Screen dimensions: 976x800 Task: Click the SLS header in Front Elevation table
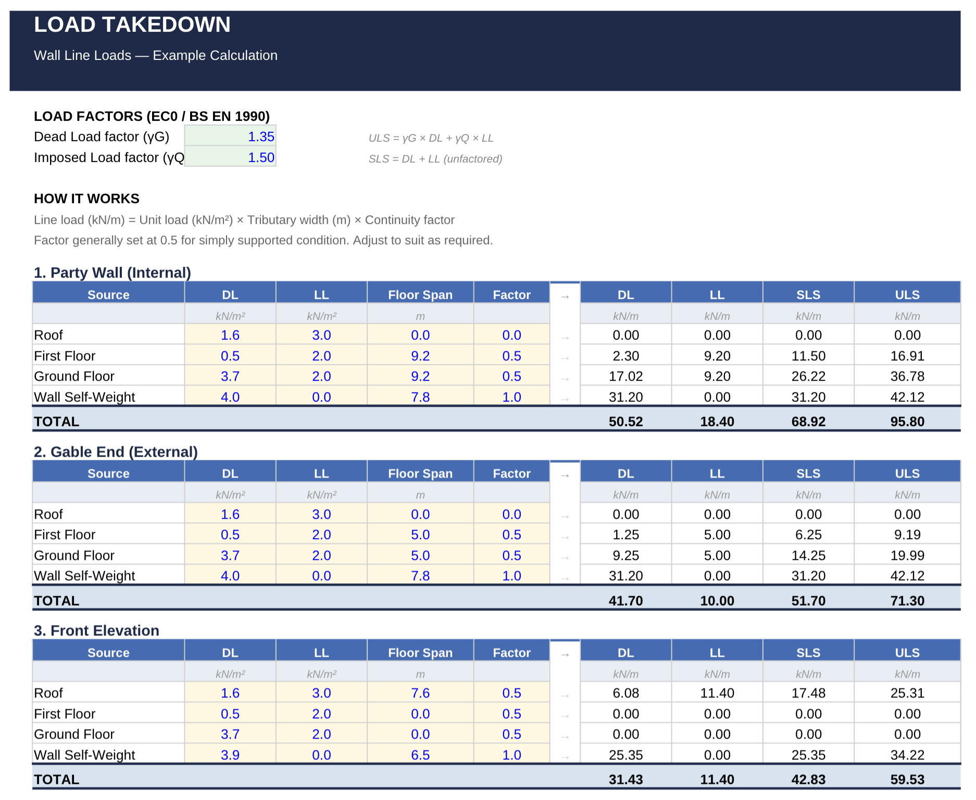[808, 652]
